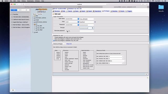Switch to the Export tab
The image size is (168, 94).
82,11
